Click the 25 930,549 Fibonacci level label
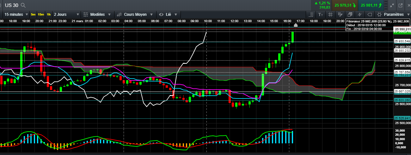 [x=402, y=41]
